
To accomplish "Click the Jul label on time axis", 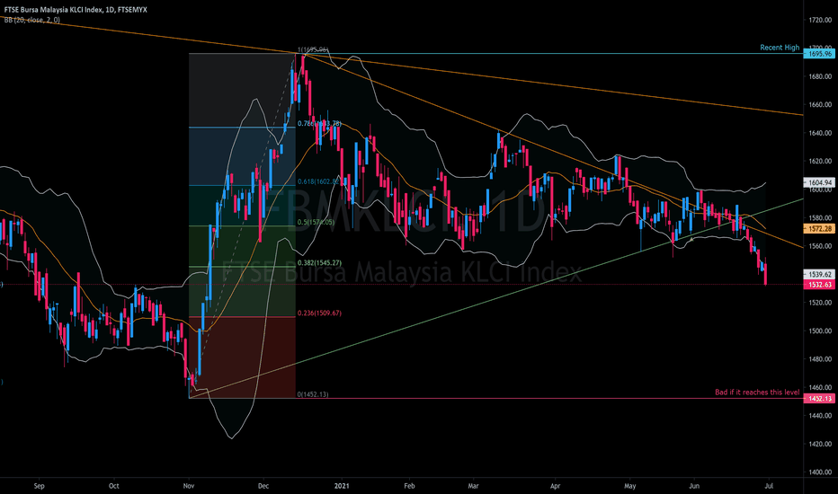I will coord(769,486).
